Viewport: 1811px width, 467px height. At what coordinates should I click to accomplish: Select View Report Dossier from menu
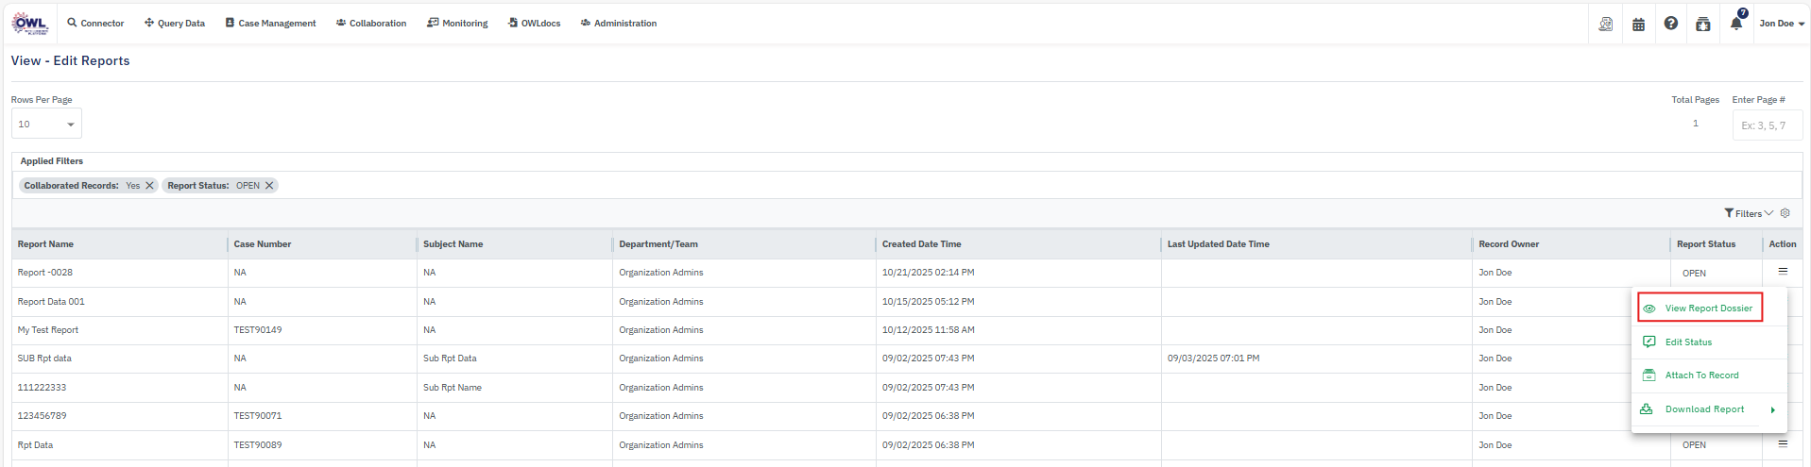click(x=1707, y=309)
